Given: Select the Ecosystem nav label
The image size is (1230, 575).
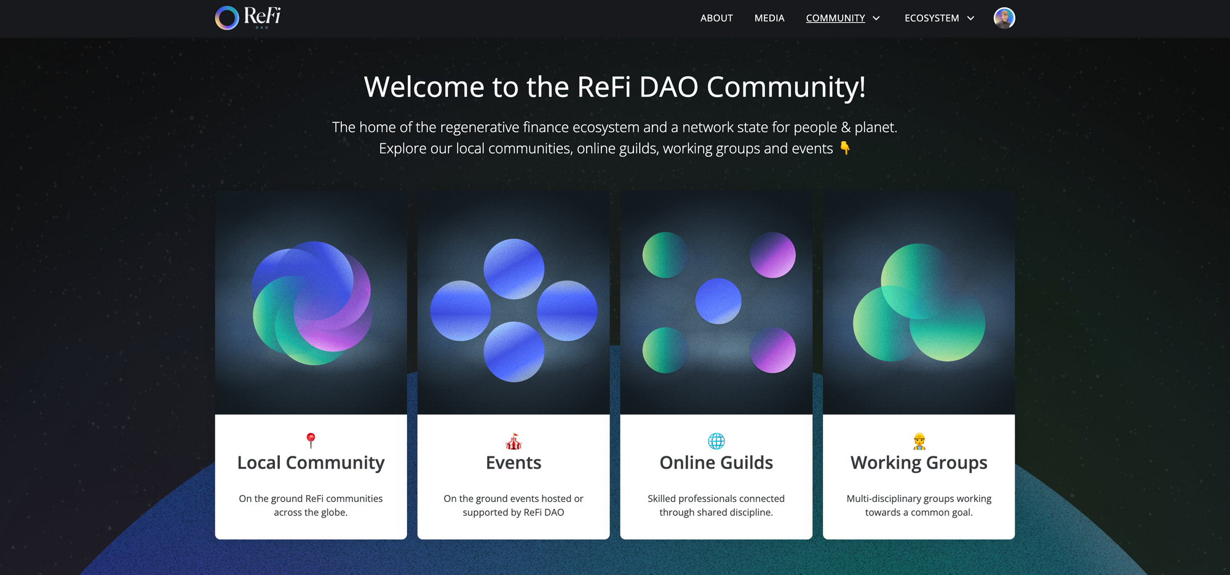Looking at the screenshot, I should [x=931, y=18].
